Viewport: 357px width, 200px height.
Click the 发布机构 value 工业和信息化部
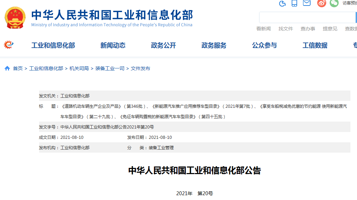[x=75, y=148]
